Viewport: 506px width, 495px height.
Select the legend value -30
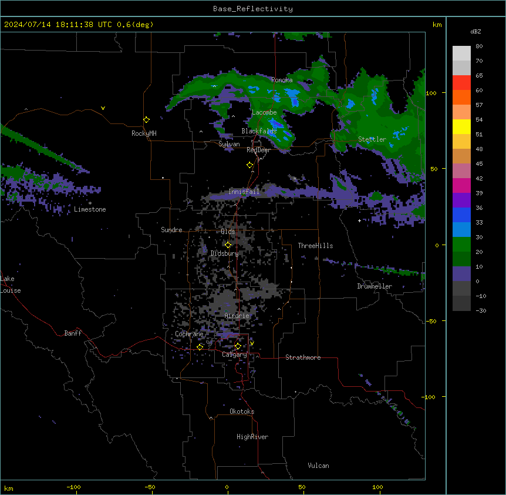tap(481, 311)
